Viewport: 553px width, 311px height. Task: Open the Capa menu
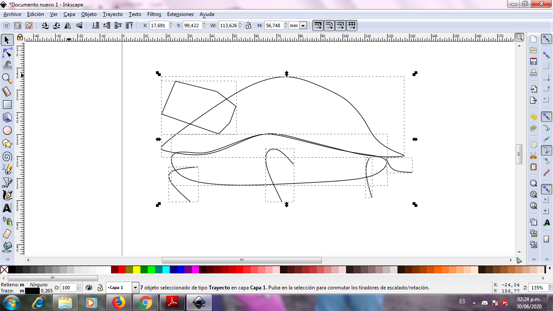point(69,14)
